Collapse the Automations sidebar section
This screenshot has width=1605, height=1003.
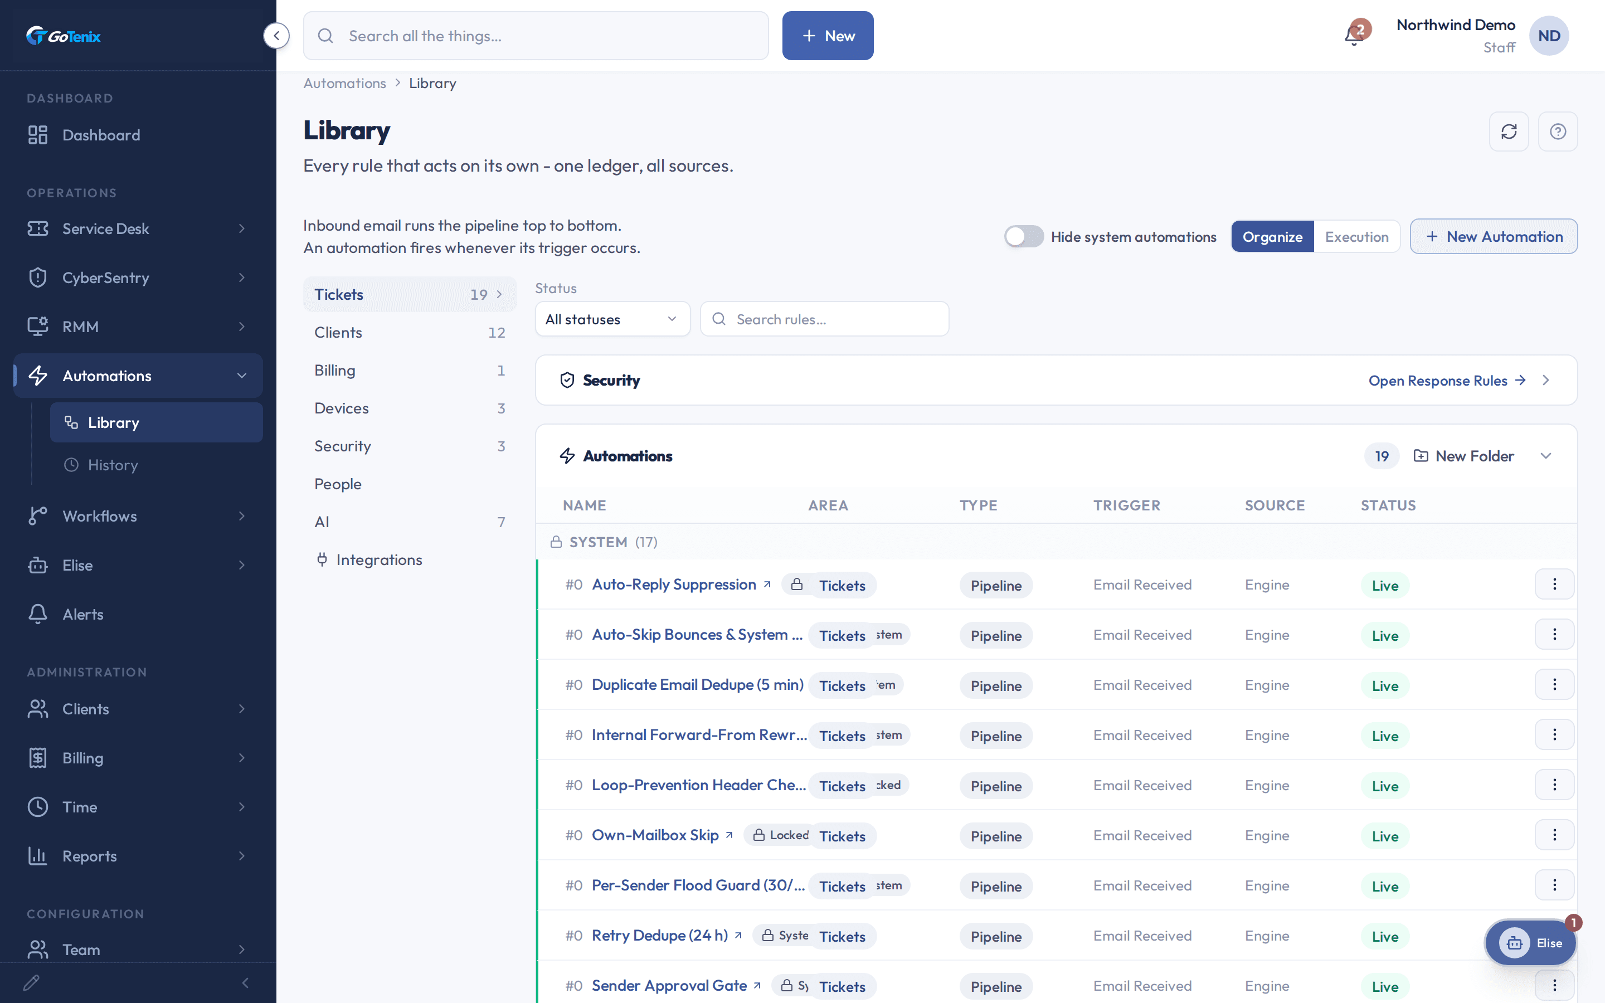tap(138, 376)
